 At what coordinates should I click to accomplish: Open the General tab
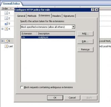tap(21, 16)
